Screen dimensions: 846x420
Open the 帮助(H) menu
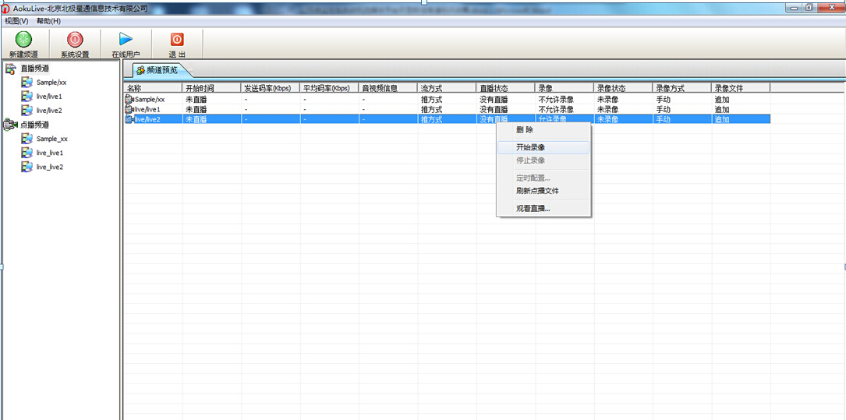tap(48, 21)
